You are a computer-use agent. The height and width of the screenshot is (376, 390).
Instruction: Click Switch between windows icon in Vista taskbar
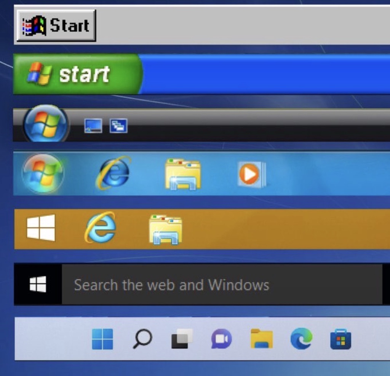118,126
